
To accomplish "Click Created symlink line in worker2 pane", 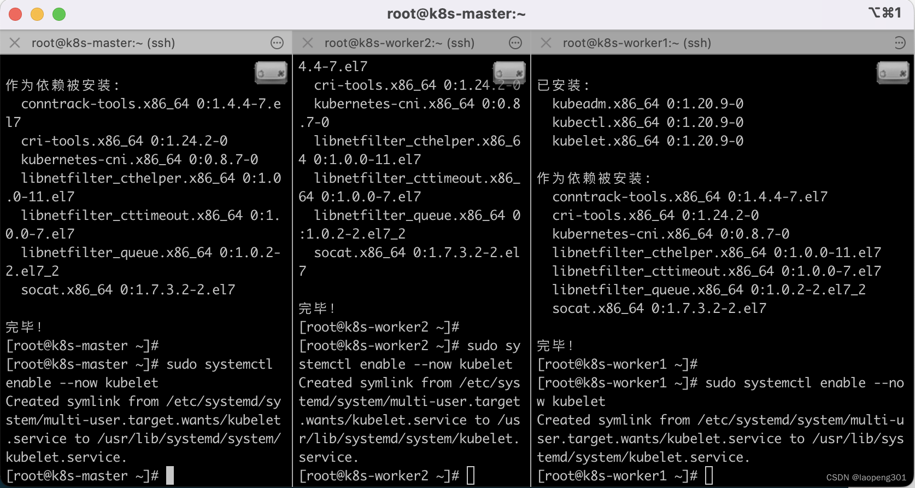I will (x=409, y=420).
